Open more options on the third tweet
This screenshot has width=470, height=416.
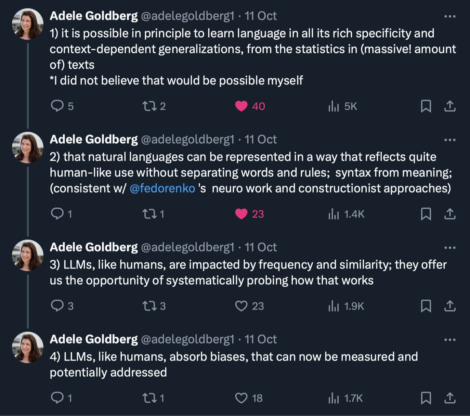449,248
